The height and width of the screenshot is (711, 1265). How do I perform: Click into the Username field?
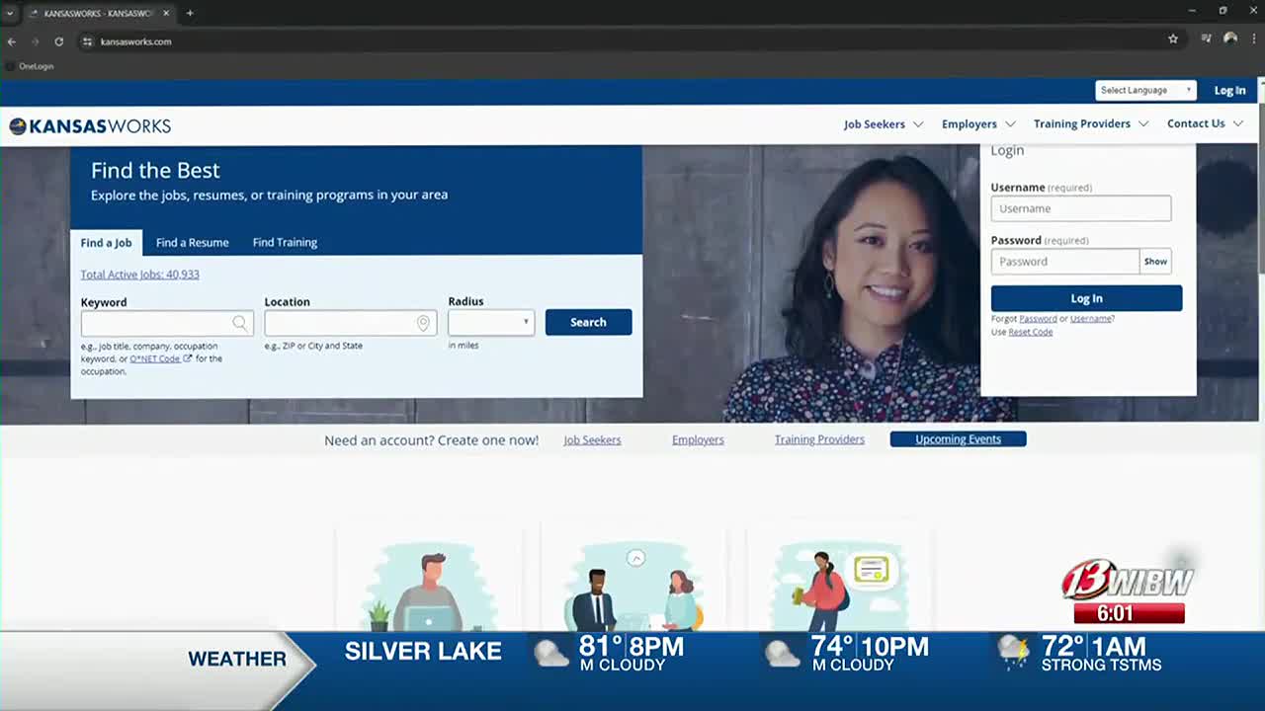point(1080,208)
